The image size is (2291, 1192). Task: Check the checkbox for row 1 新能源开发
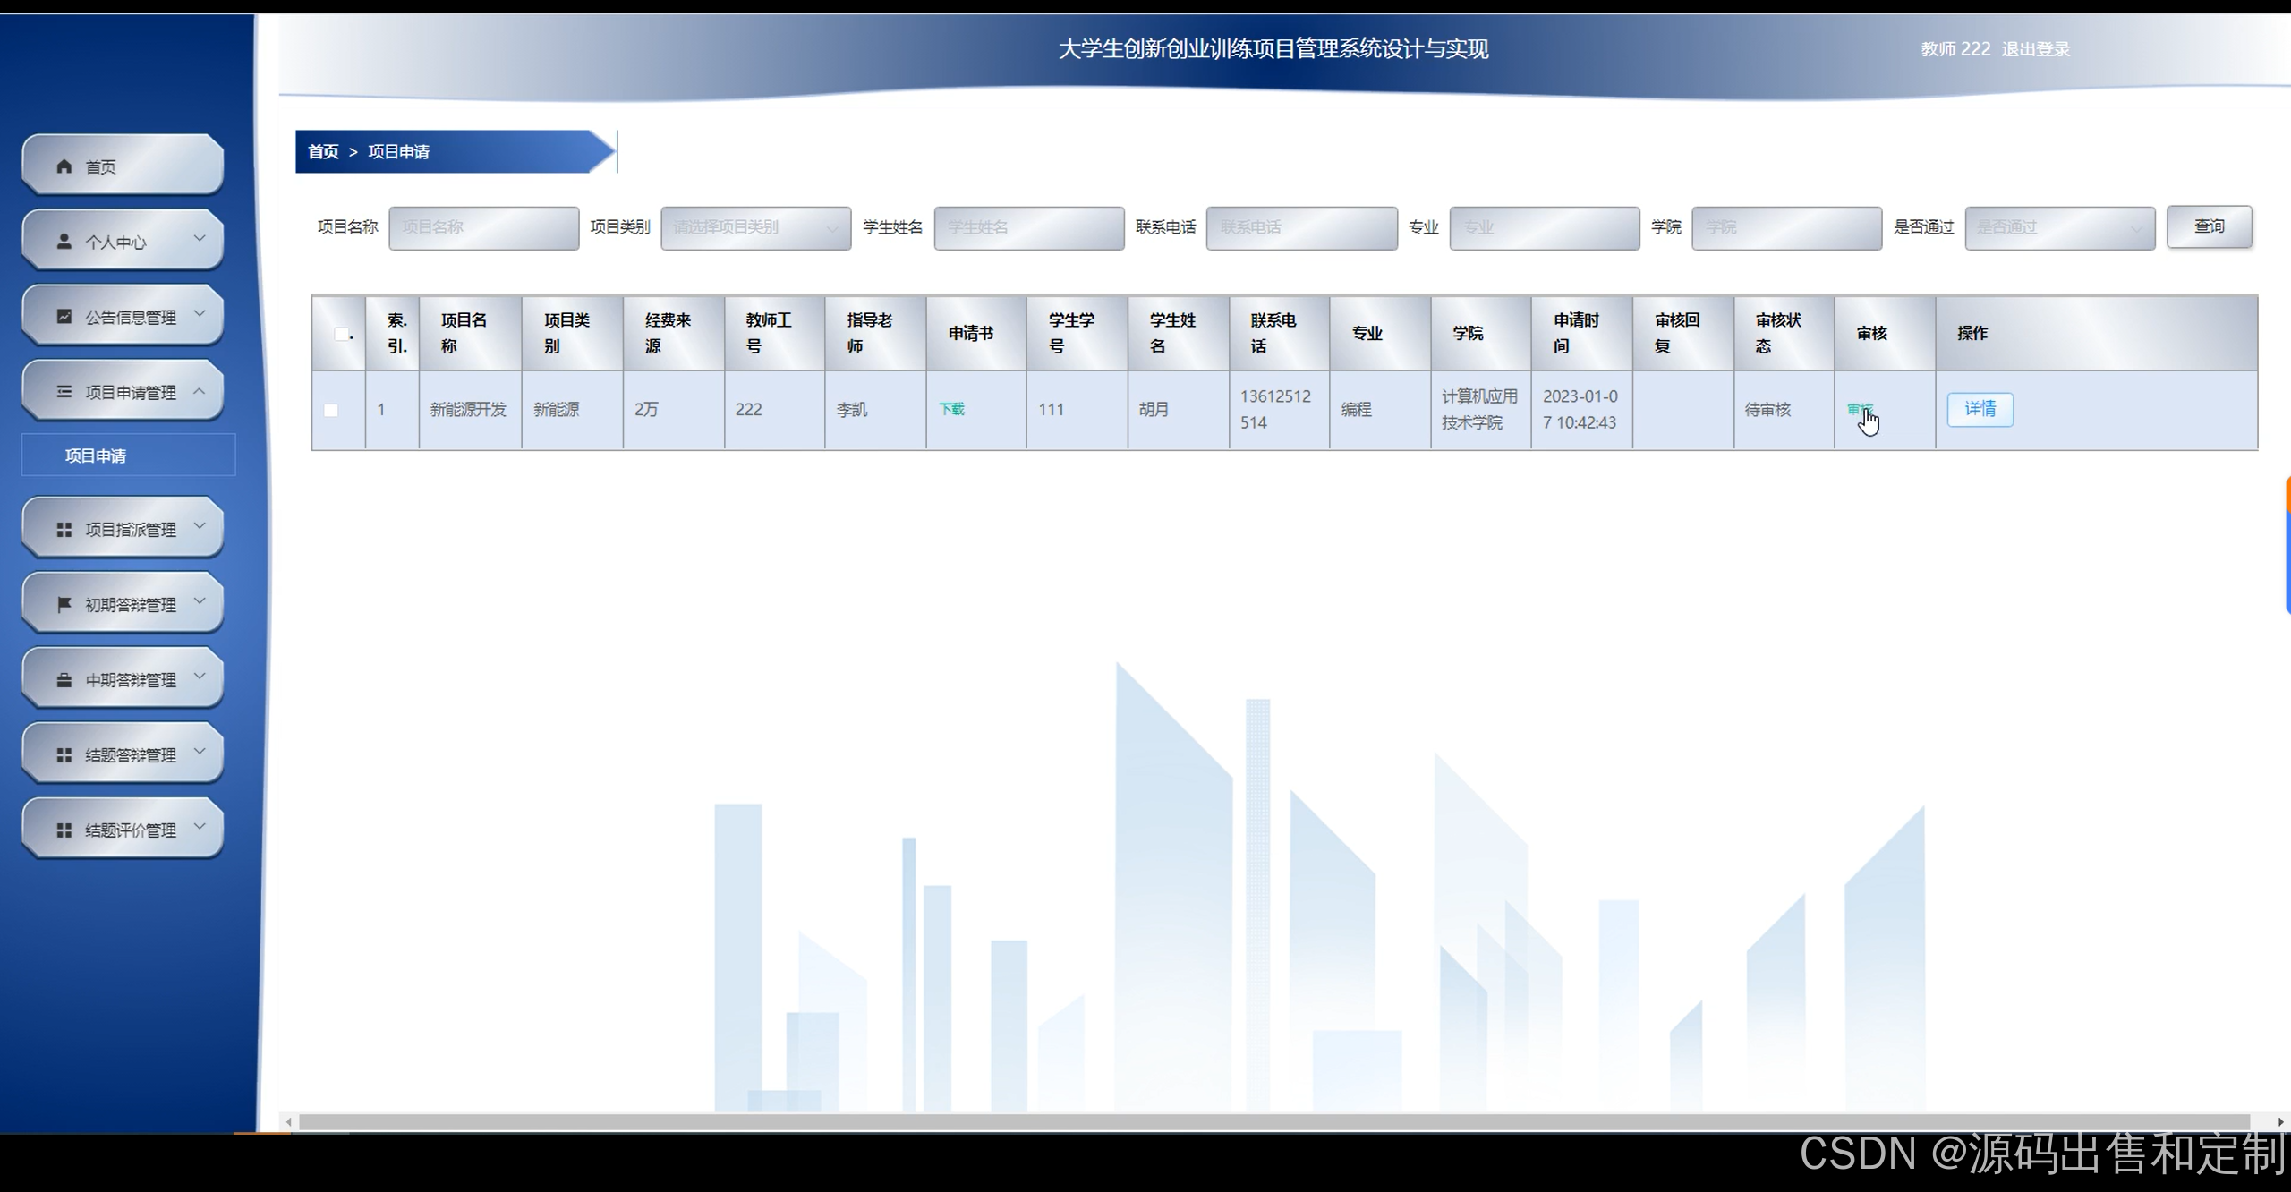click(331, 410)
